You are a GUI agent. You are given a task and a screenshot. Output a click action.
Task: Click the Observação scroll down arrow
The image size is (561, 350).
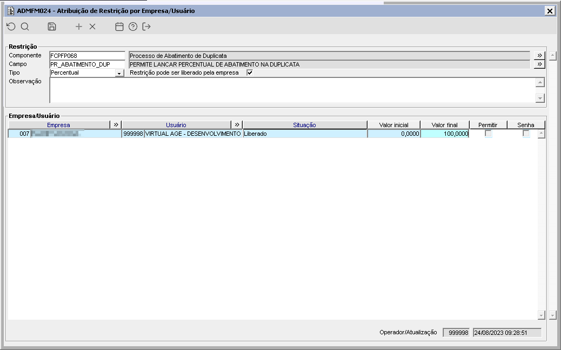point(540,98)
